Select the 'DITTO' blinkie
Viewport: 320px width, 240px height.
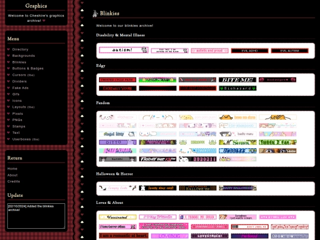[x=117, y=142]
